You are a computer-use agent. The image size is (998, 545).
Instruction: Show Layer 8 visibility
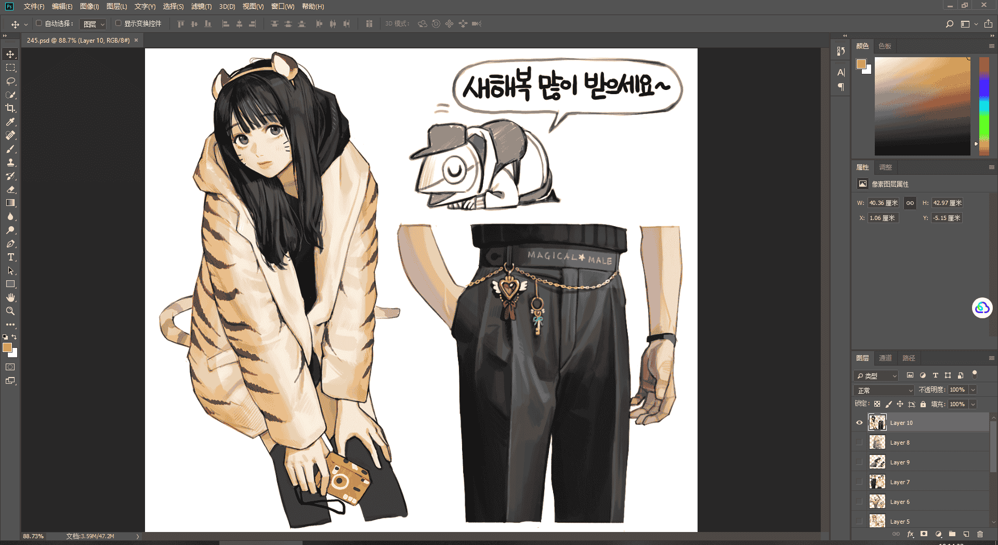pos(859,443)
